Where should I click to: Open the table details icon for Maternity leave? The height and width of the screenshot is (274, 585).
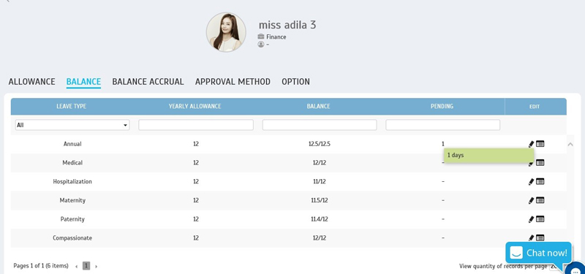(x=540, y=200)
